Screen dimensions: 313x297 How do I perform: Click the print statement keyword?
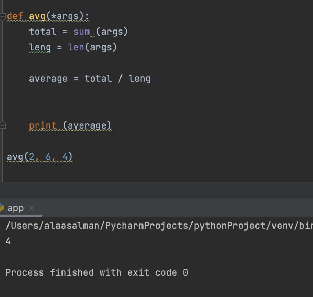43,125
